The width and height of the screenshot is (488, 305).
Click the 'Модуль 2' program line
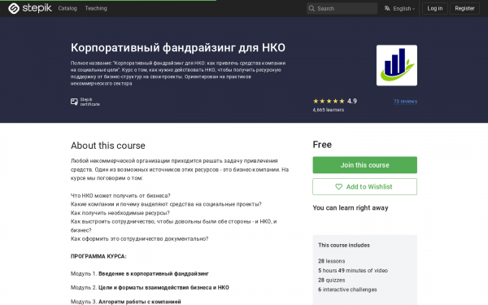click(150, 288)
